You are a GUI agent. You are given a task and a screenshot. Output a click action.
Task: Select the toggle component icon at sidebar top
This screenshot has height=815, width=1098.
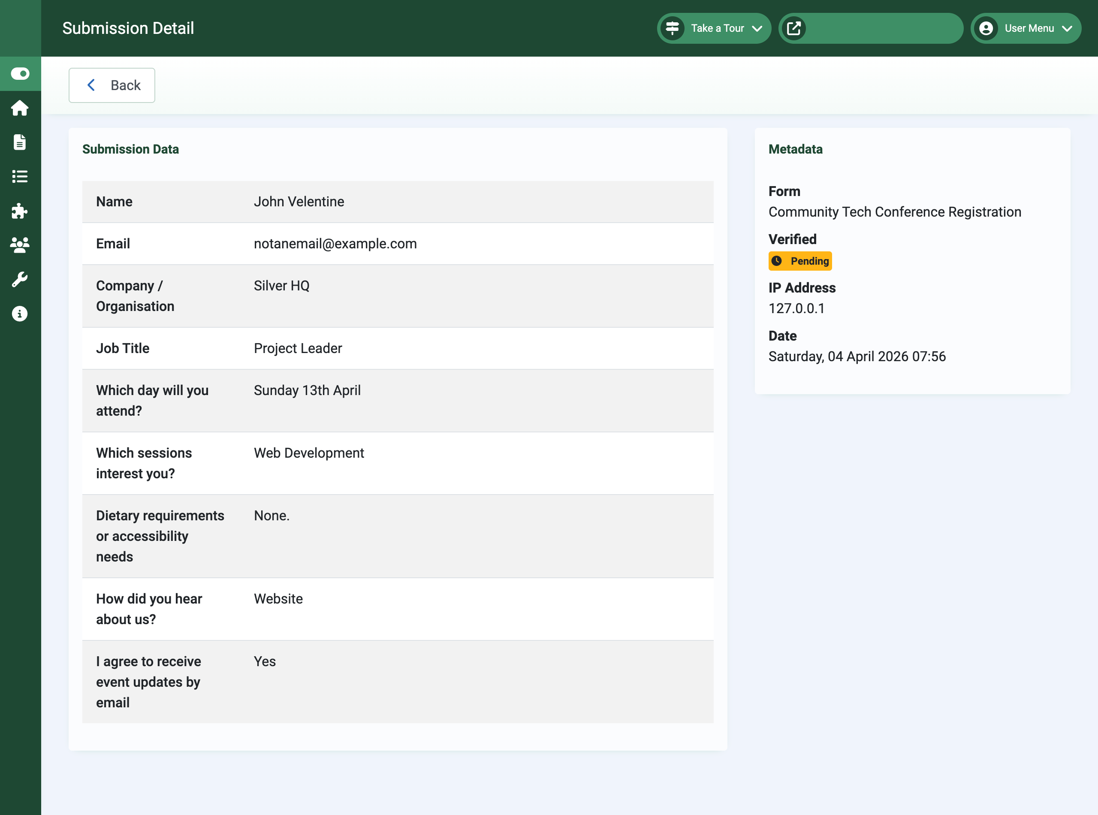coord(20,73)
